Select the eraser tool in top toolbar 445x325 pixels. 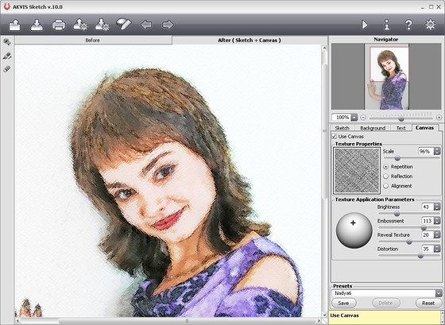124,25
